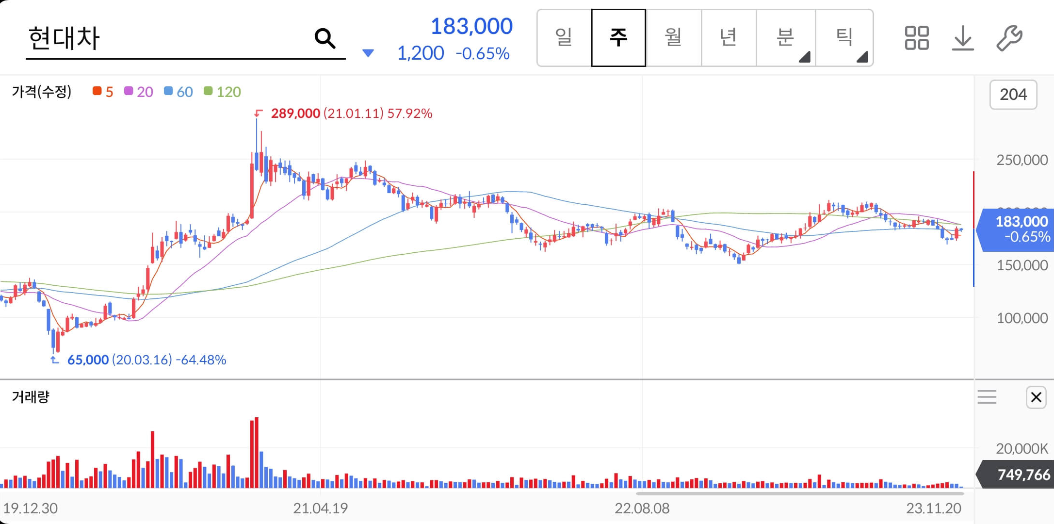Click the 289,000 high price marker
Image resolution: width=1054 pixels, height=524 pixels.
tap(295, 114)
